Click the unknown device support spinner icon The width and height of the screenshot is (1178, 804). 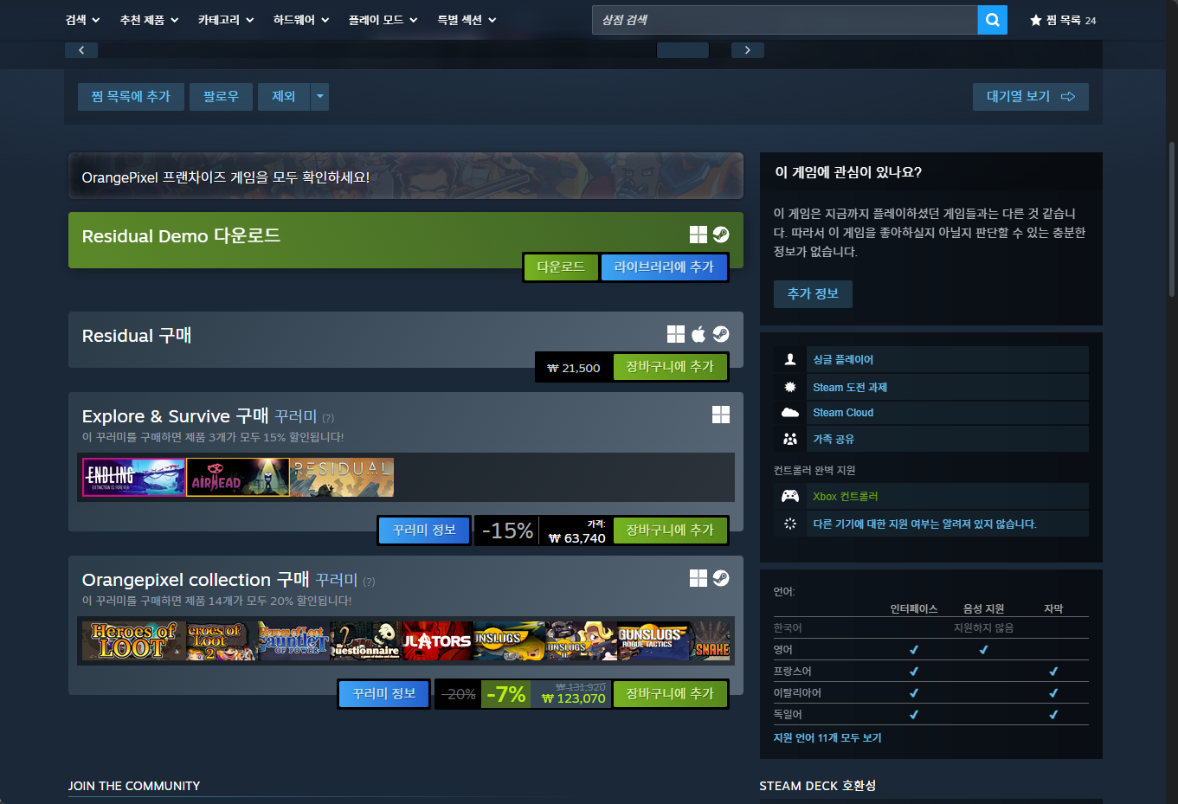pos(790,524)
